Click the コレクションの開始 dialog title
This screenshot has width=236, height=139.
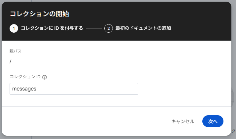pyautogui.click(x=39, y=14)
